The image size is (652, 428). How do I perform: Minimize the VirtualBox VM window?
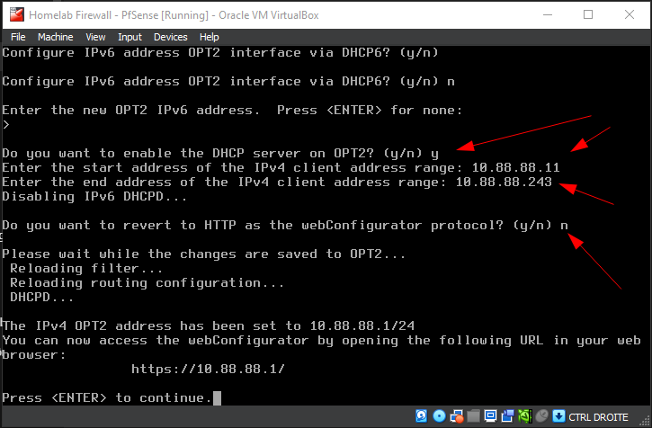(548, 14)
